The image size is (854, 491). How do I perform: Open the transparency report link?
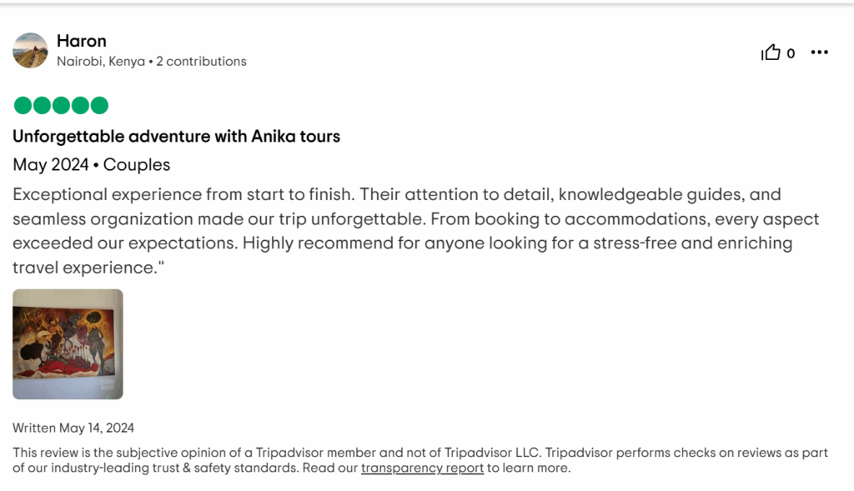pos(422,468)
